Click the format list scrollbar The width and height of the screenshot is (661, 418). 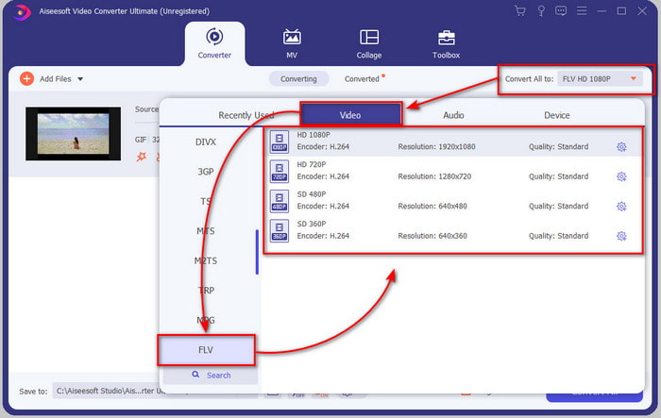(x=257, y=252)
